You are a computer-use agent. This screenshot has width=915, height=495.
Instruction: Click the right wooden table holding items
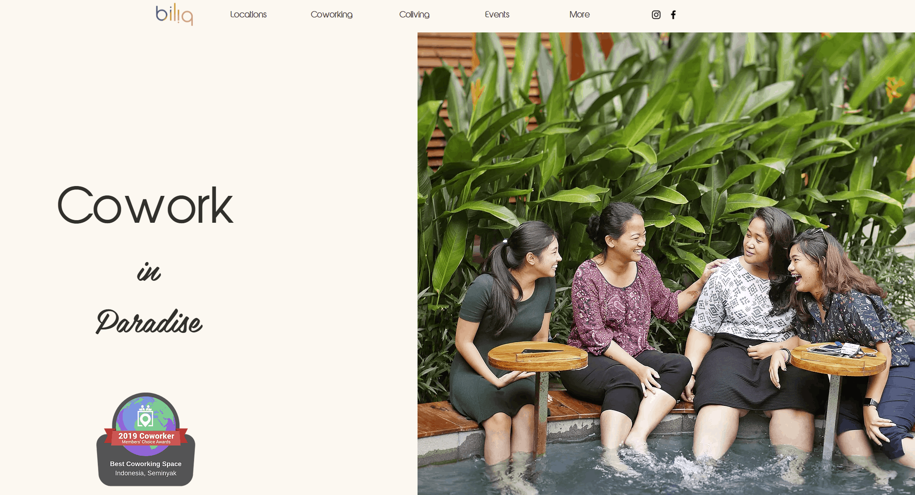(x=839, y=358)
